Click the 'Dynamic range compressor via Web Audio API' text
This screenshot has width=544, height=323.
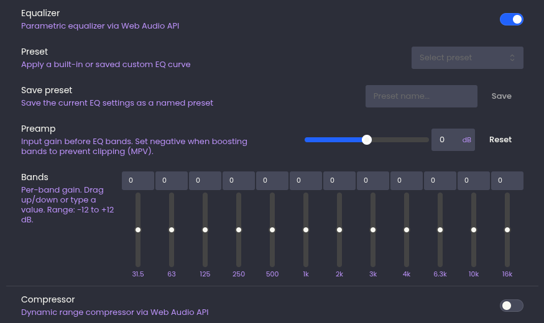coord(115,312)
